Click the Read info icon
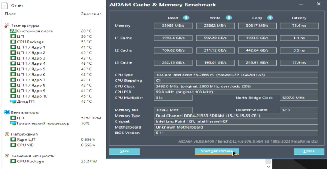 click(186, 17)
